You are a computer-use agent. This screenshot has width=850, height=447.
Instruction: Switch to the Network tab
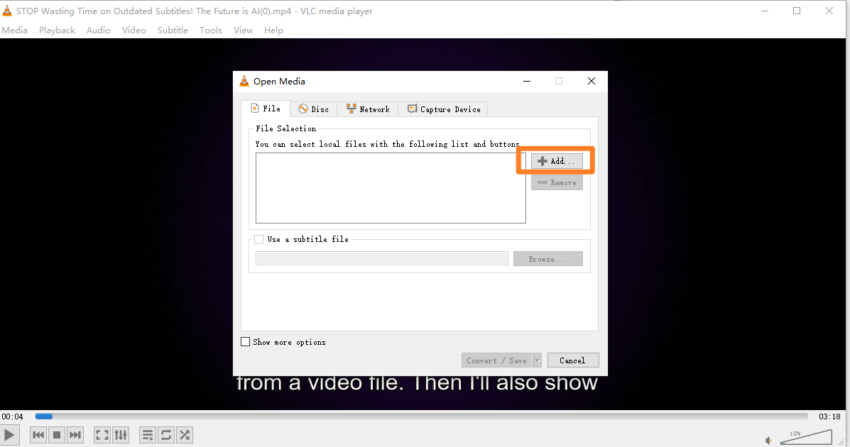point(368,109)
